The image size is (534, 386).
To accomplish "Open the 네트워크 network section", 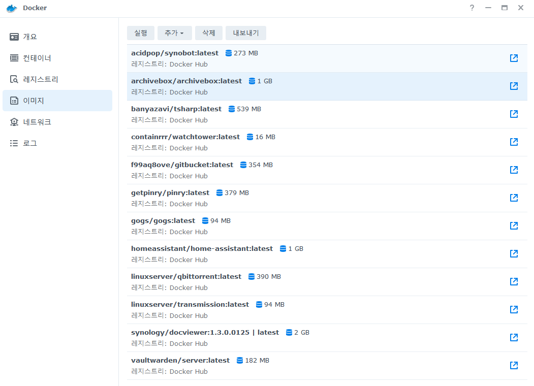I will coord(57,122).
